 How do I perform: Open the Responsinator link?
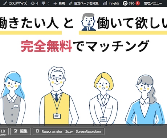(52, 131)
